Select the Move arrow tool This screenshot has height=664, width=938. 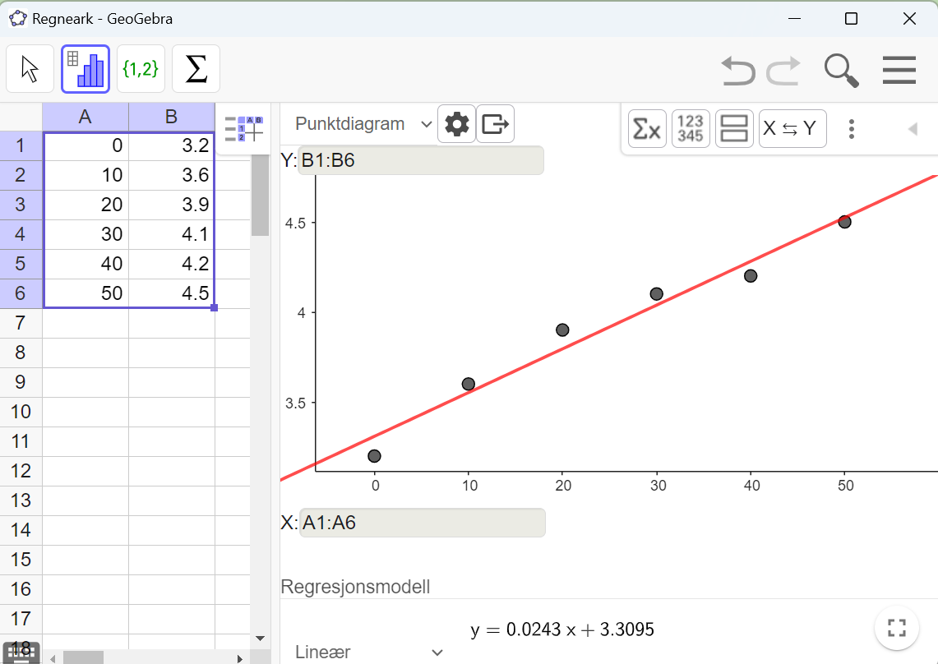coord(30,69)
